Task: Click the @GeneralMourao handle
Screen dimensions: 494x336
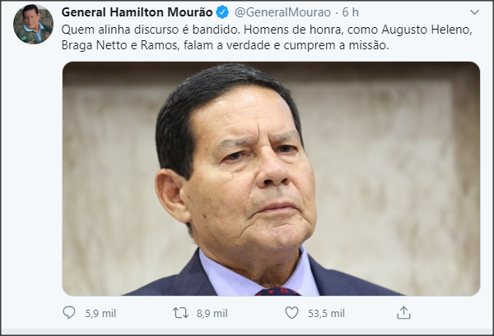Action: coord(282,12)
